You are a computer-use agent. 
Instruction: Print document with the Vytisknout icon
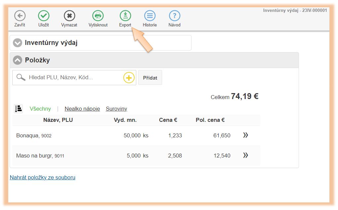tap(98, 16)
